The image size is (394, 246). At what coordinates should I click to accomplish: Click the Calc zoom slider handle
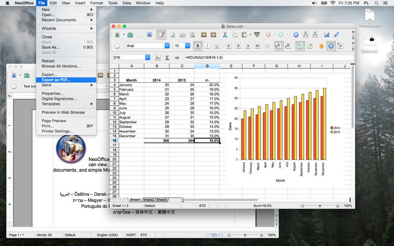click(320, 206)
